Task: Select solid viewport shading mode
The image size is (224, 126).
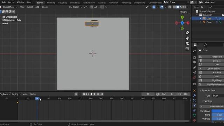Action: tap(178, 7)
